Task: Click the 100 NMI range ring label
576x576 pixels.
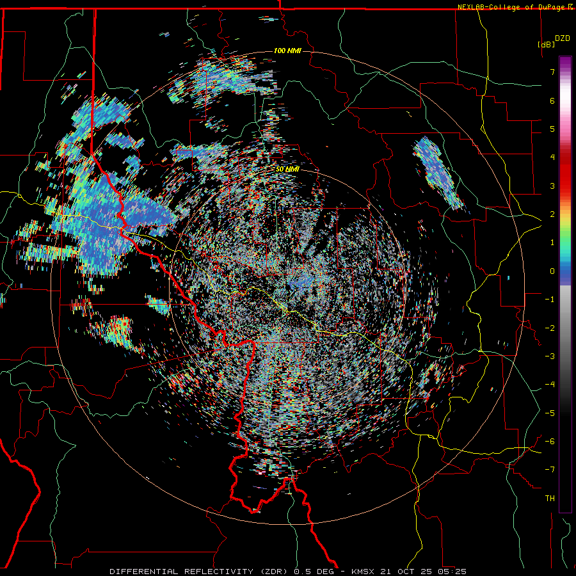Action: (x=287, y=51)
